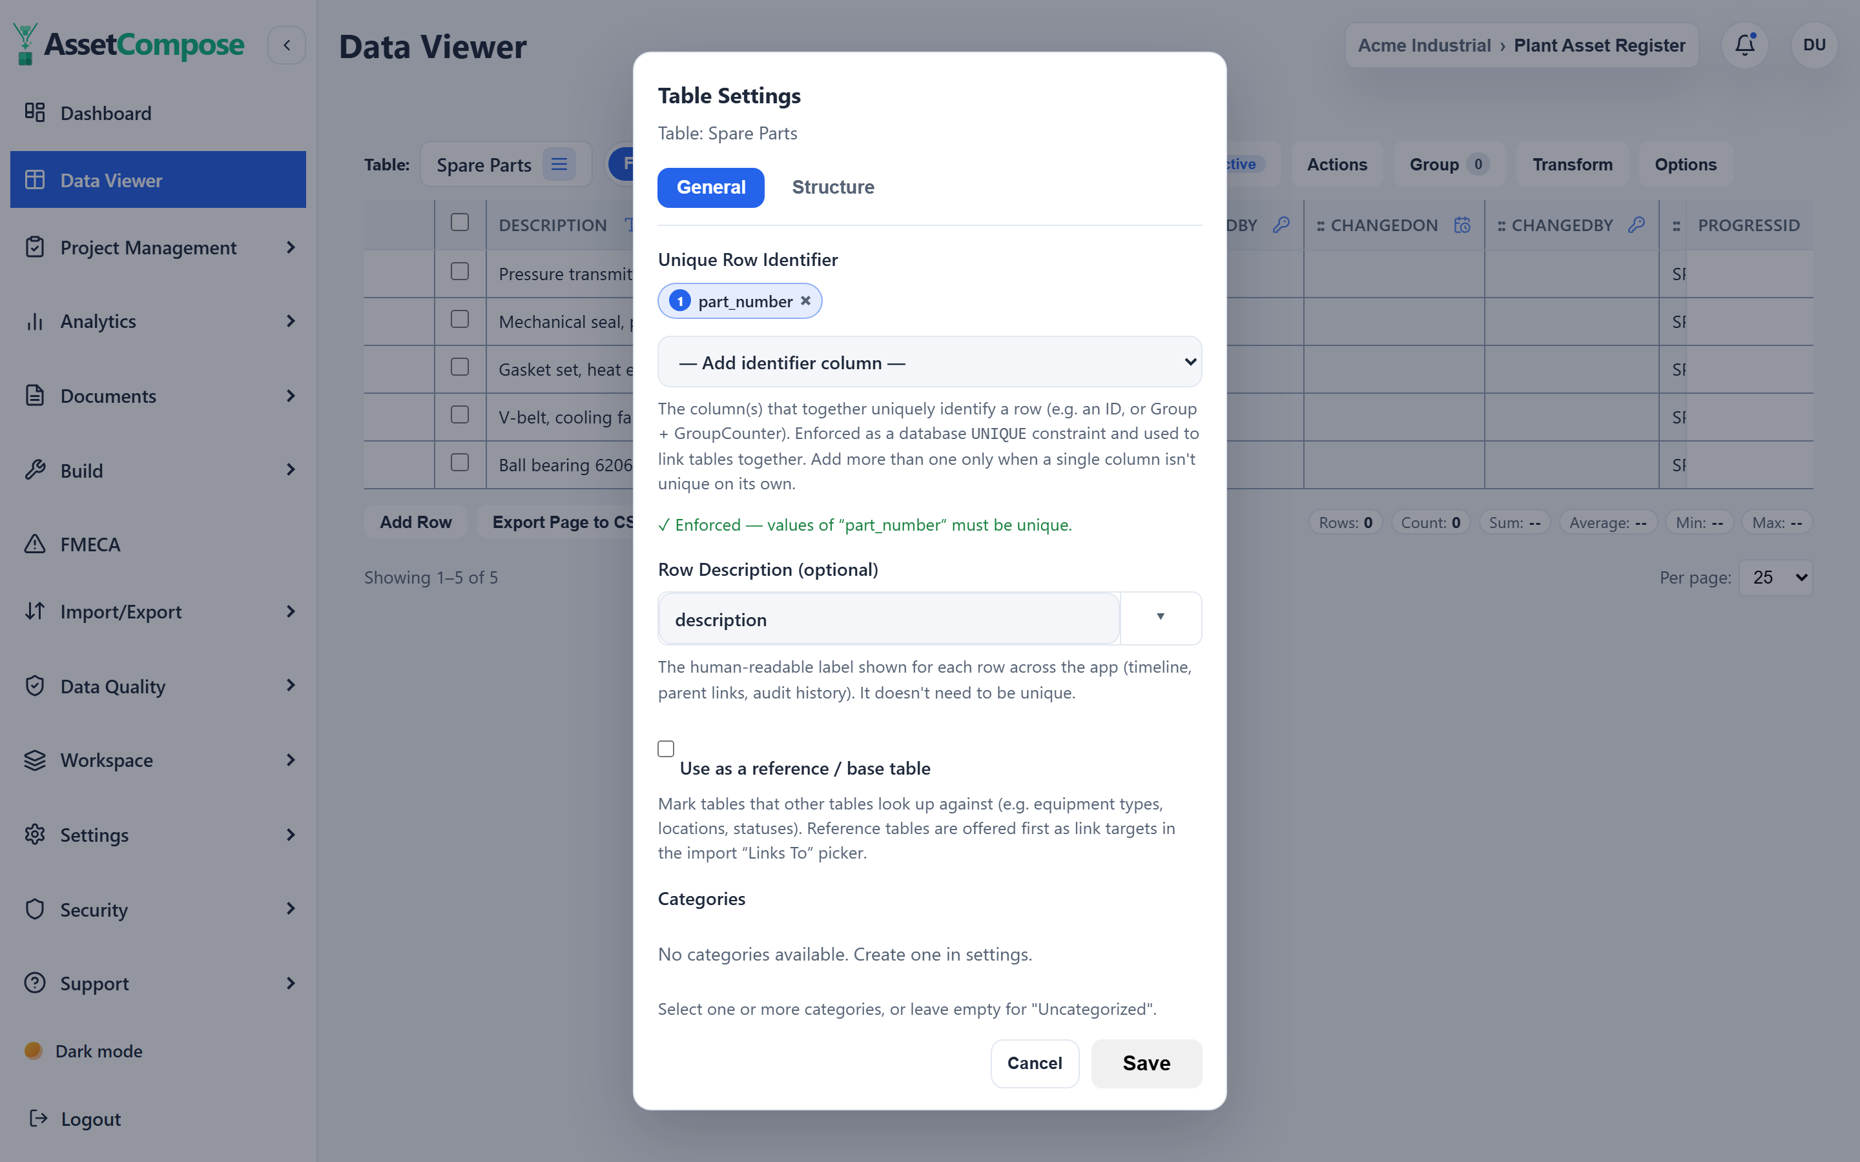
Task: Toggle Dark mode
Action: tap(84, 1050)
